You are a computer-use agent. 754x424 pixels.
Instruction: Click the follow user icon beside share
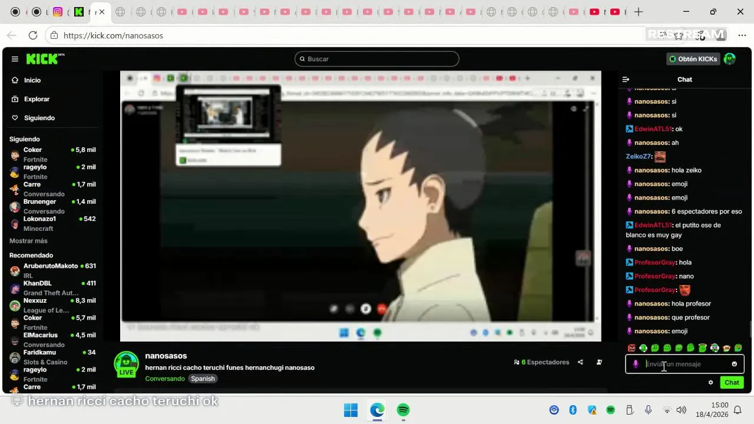599,362
